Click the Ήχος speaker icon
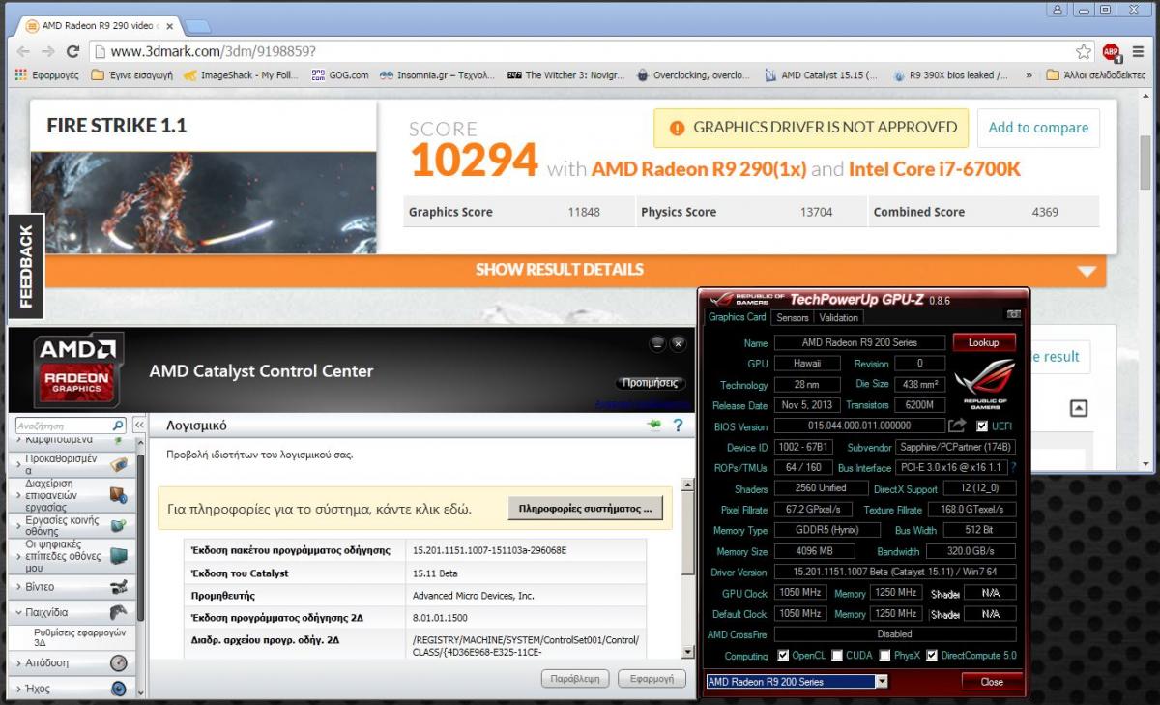 [x=118, y=689]
